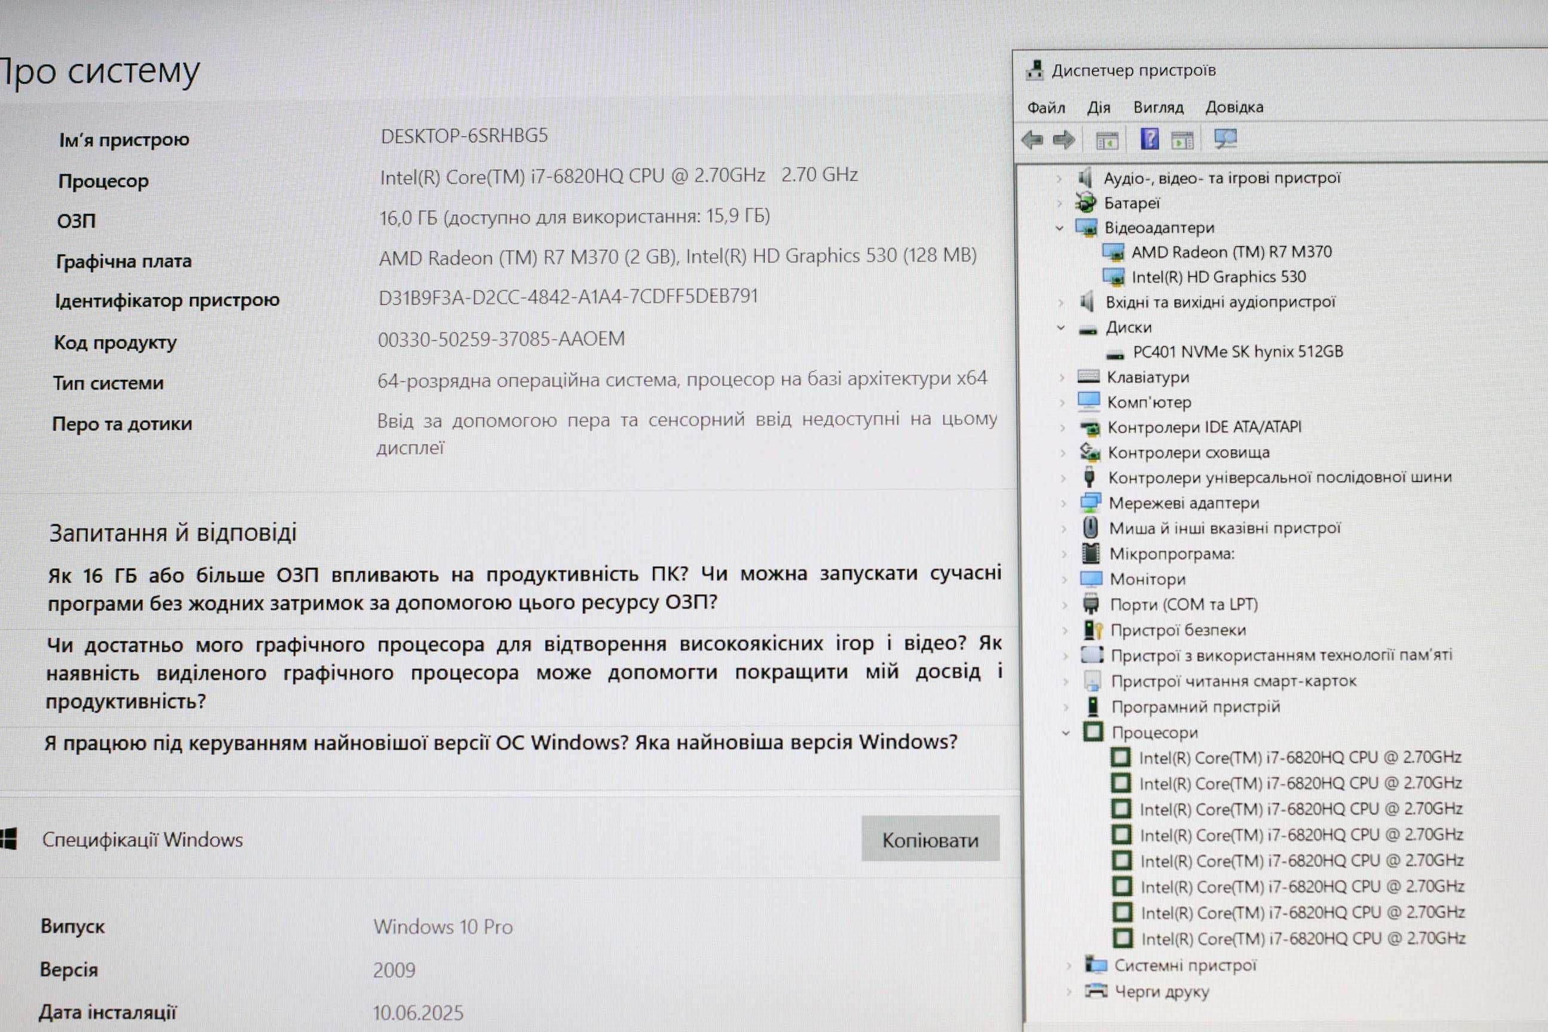Click the Back arrow in Device Manager toolbar

point(1031,140)
